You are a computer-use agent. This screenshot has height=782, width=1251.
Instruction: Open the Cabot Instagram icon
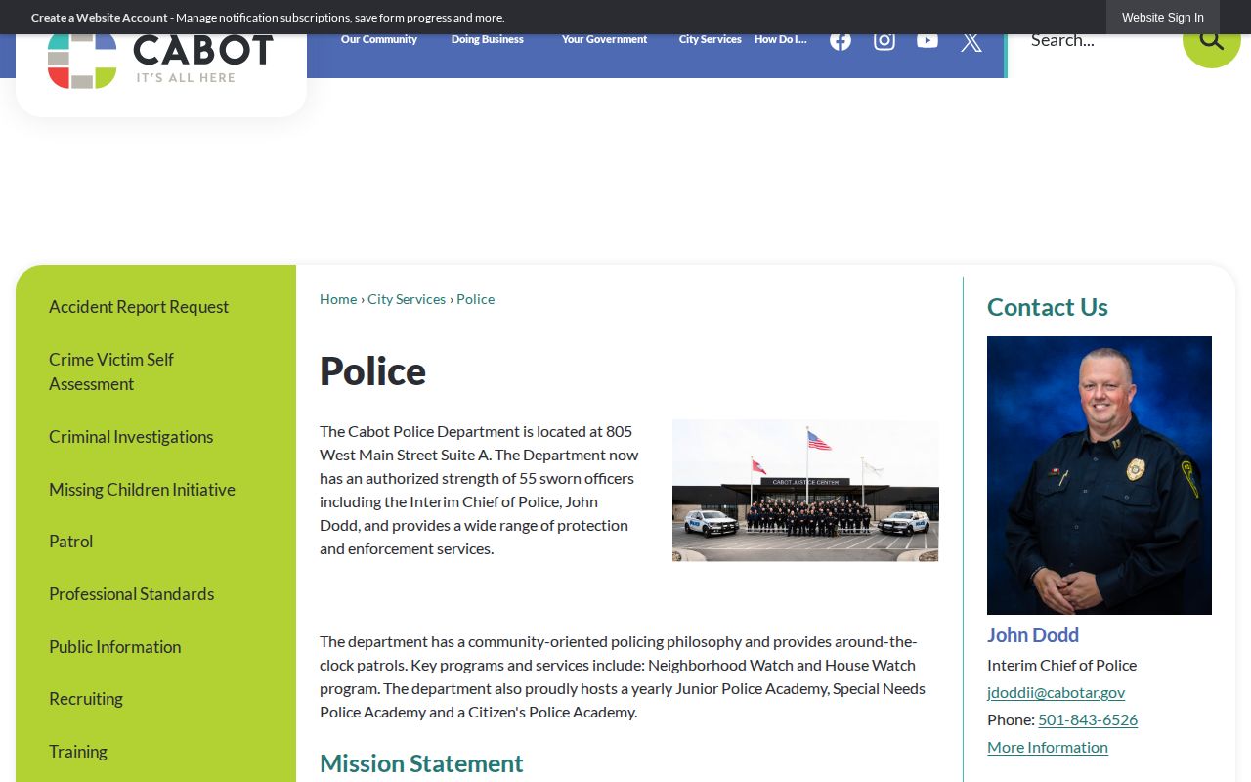click(x=884, y=40)
